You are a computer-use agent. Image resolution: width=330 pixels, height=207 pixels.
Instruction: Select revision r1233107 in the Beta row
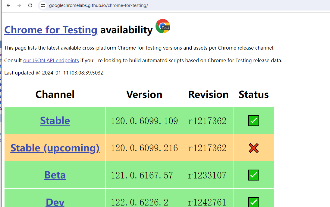click(x=208, y=175)
